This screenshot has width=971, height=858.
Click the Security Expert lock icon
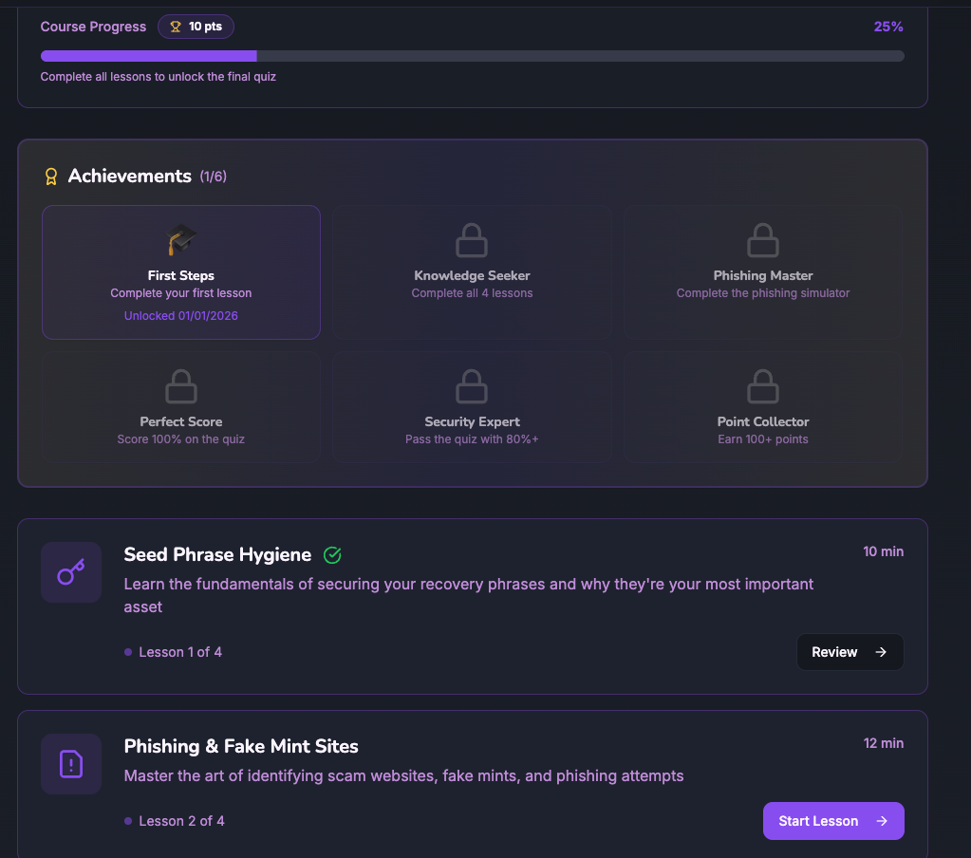(472, 386)
